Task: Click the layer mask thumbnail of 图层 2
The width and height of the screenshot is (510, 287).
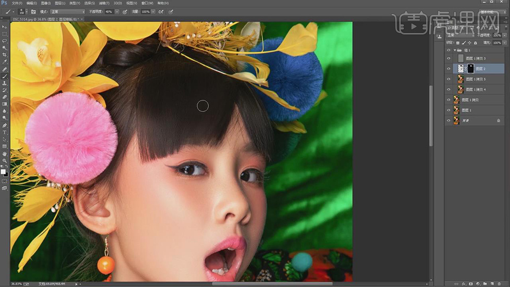Action: tap(470, 69)
